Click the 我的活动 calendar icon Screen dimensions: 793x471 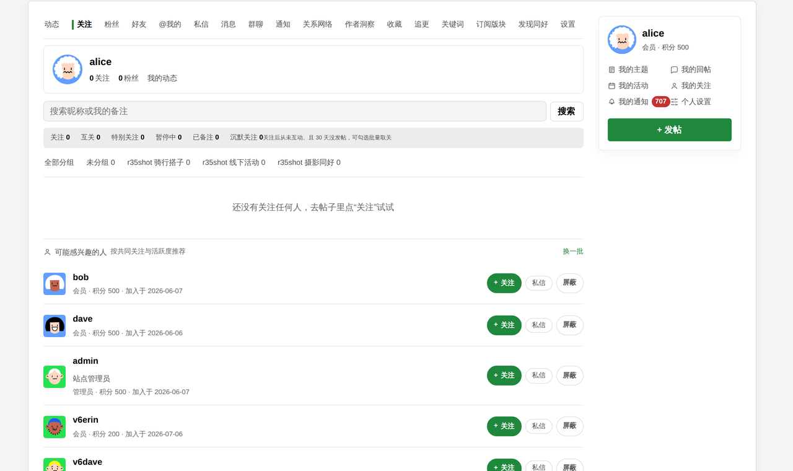612,86
